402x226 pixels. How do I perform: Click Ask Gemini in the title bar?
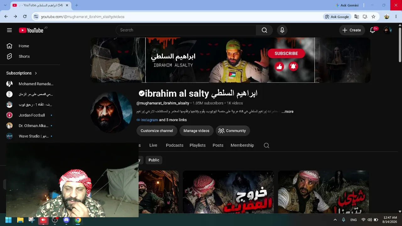[x=347, y=5]
